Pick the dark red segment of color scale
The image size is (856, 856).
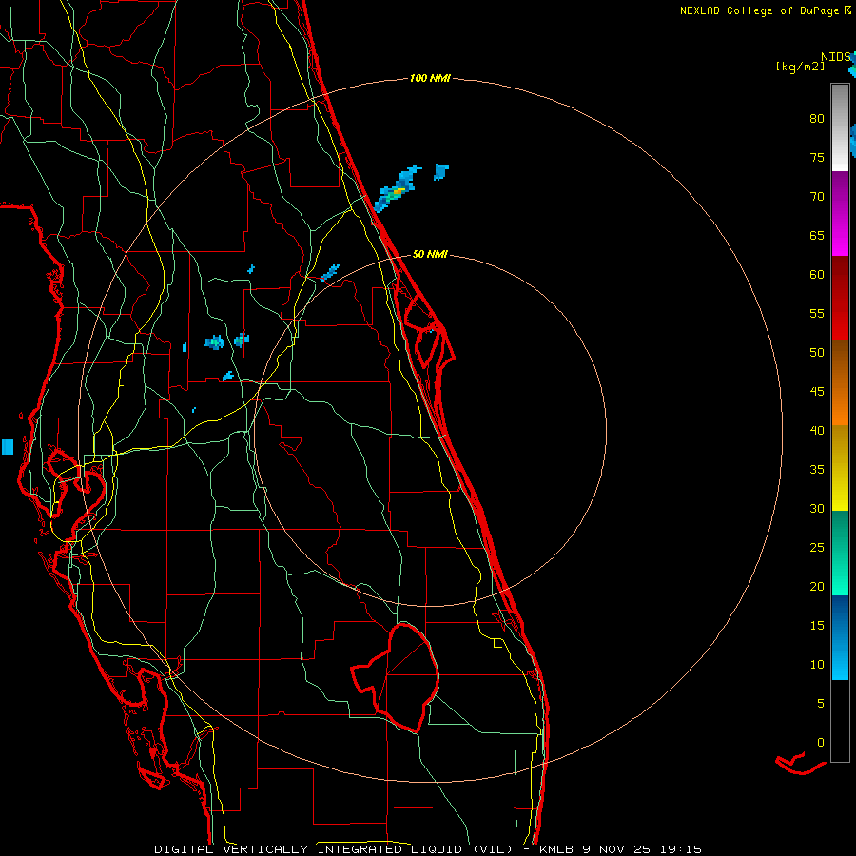tap(840, 298)
